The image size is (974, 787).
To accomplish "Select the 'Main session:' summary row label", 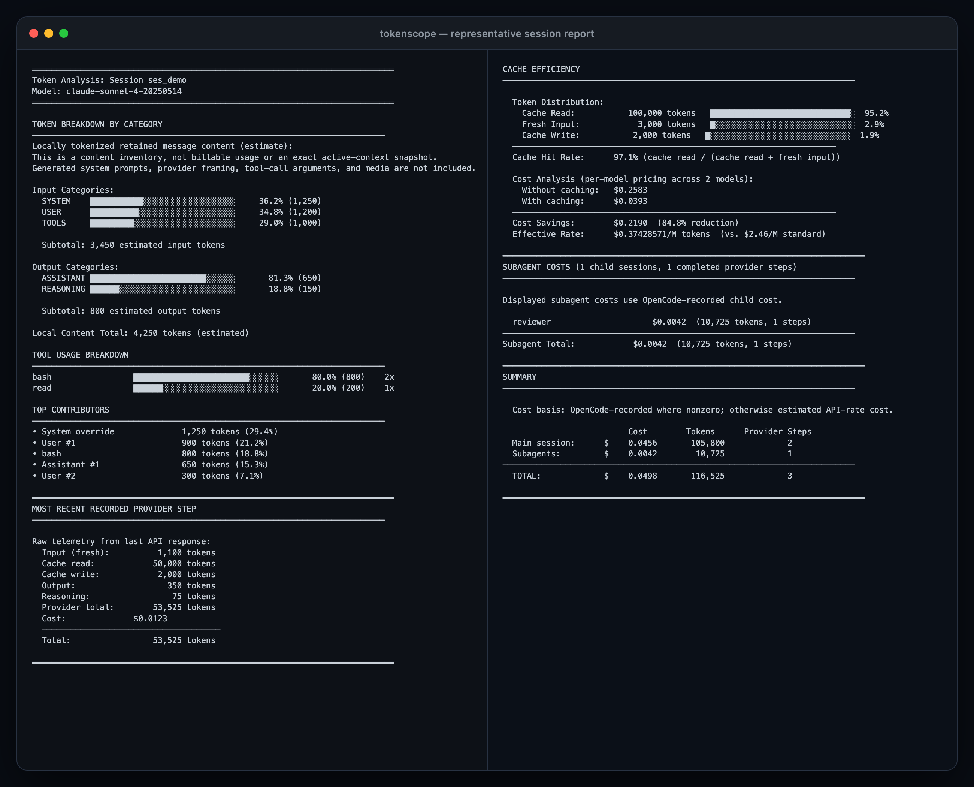I will 544,443.
